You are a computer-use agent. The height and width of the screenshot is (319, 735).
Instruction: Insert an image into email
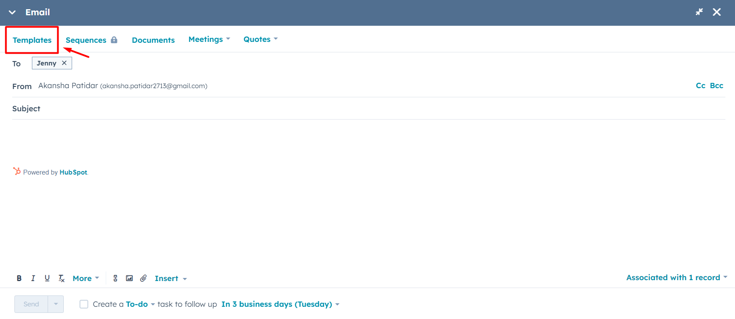129,278
